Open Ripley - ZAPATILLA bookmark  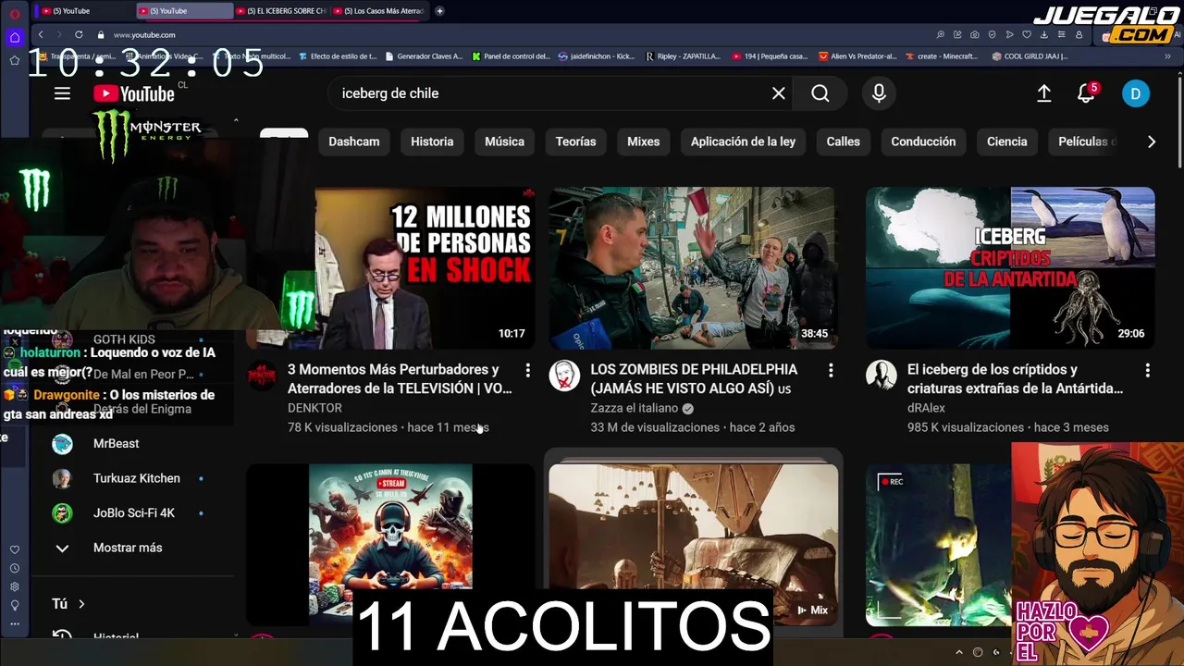(x=683, y=56)
